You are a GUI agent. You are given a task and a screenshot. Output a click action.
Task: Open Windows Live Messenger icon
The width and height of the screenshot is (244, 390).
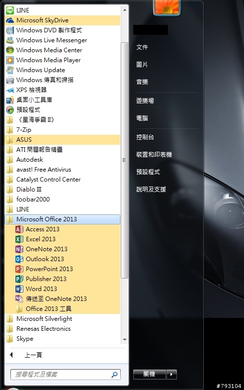click(10, 40)
